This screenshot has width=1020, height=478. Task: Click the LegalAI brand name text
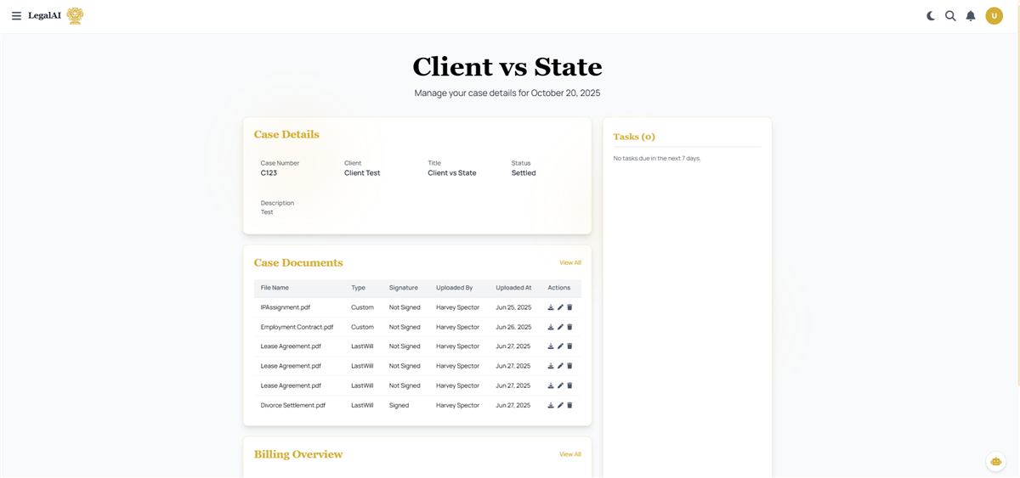pyautogui.click(x=44, y=15)
